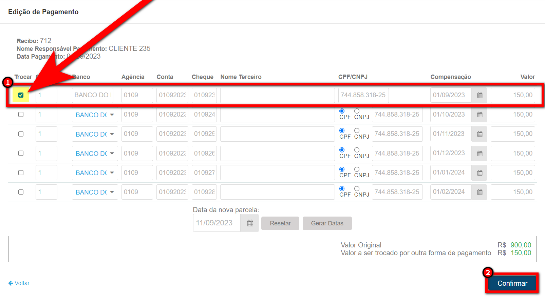Open calendar for 01/11/2023 compensation date
The height and width of the screenshot is (304, 545).
pos(479,134)
